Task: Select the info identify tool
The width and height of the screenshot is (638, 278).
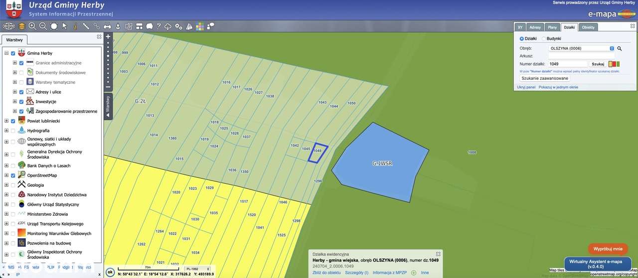Action: coord(75,26)
